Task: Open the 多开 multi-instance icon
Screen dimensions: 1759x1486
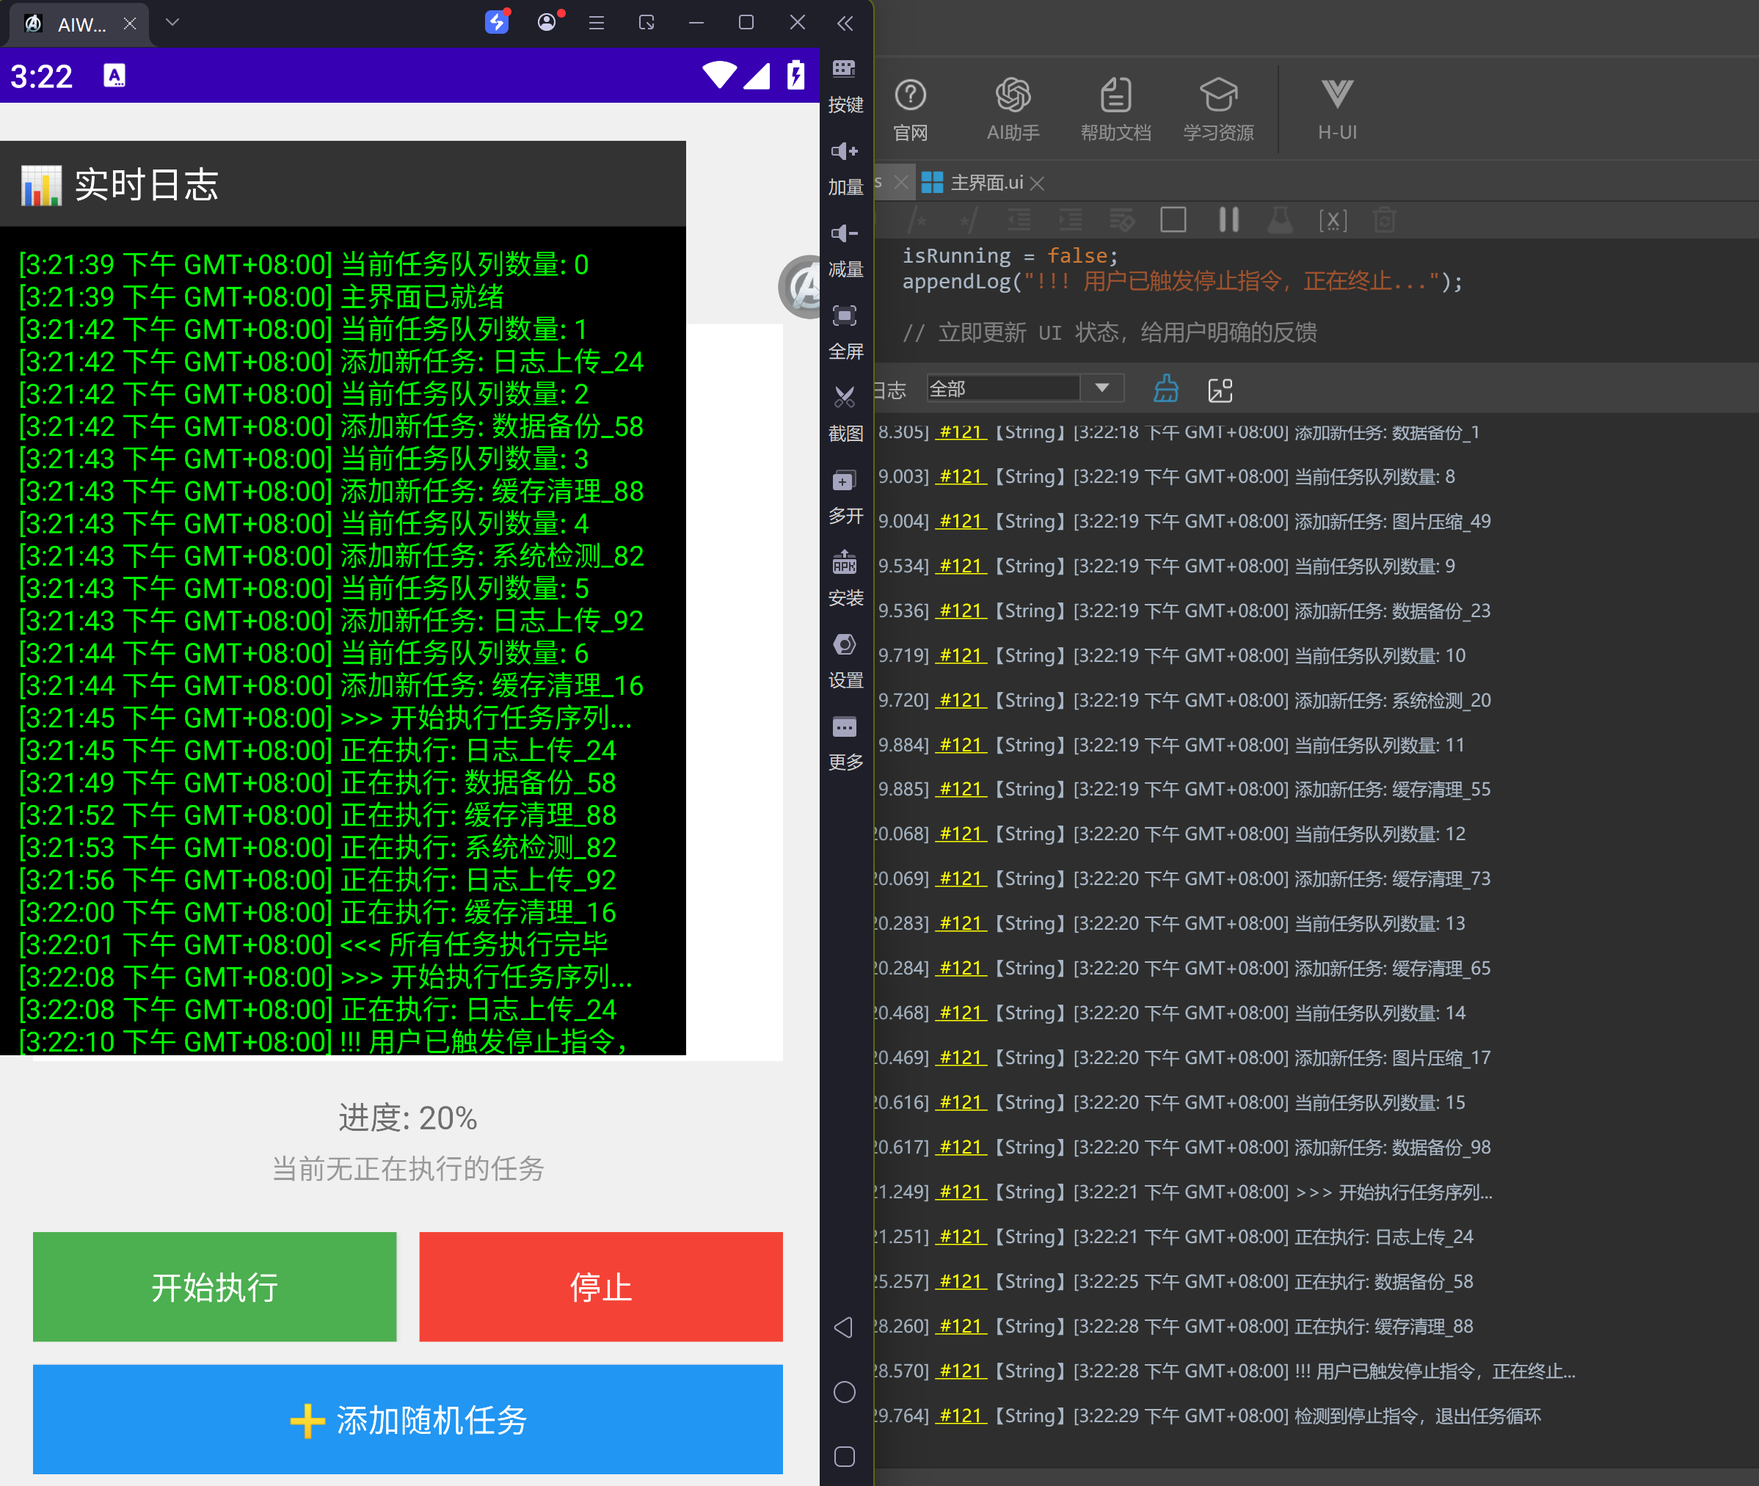Action: tap(844, 481)
